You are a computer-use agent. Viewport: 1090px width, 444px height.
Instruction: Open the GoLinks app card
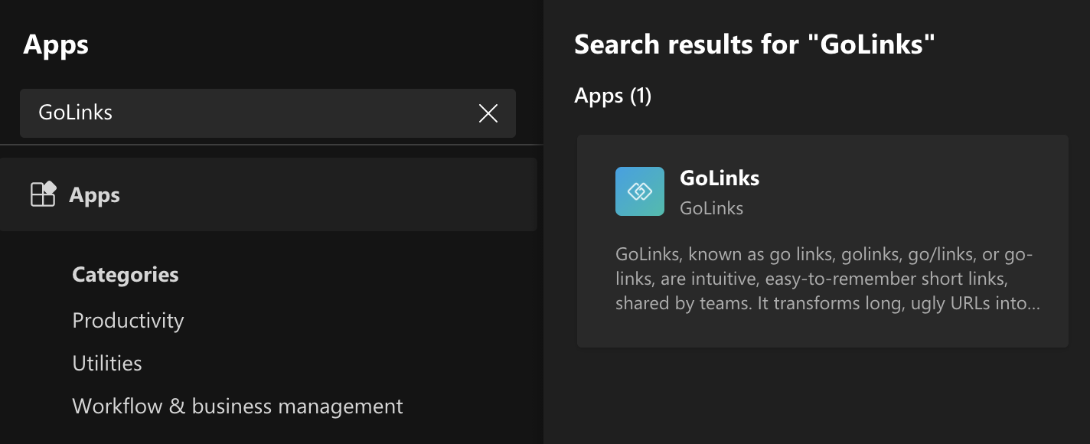coord(822,241)
